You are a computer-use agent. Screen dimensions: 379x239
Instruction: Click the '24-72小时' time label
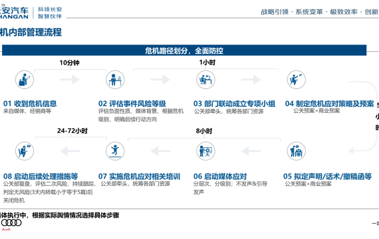72,131
